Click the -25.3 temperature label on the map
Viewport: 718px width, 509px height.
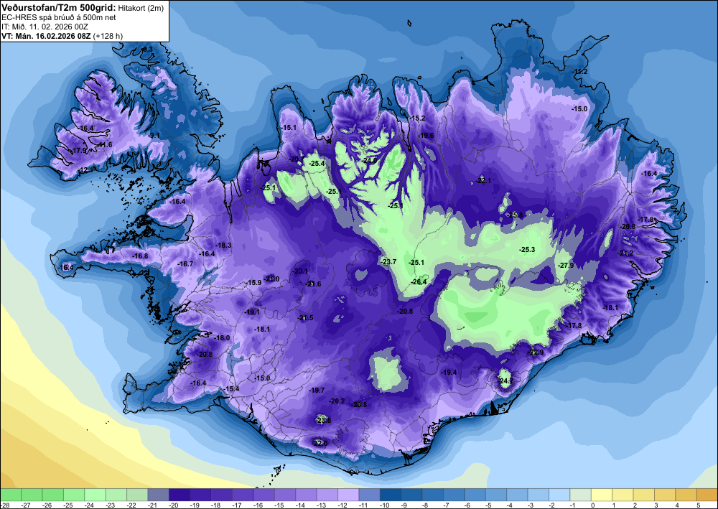[527, 249]
